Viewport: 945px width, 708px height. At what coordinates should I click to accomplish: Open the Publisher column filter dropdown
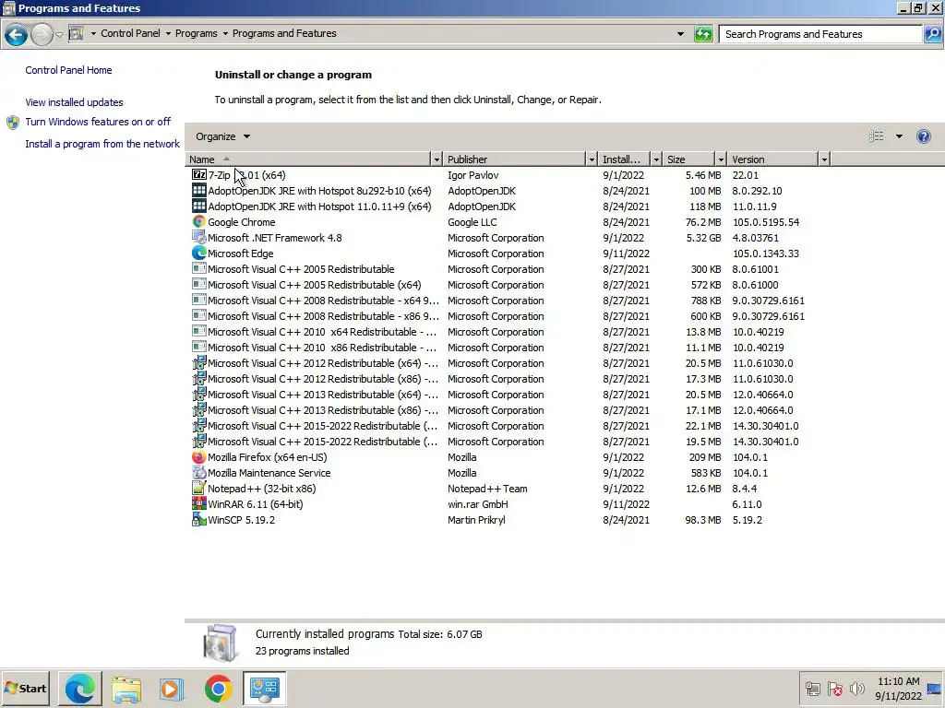coord(592,159)
